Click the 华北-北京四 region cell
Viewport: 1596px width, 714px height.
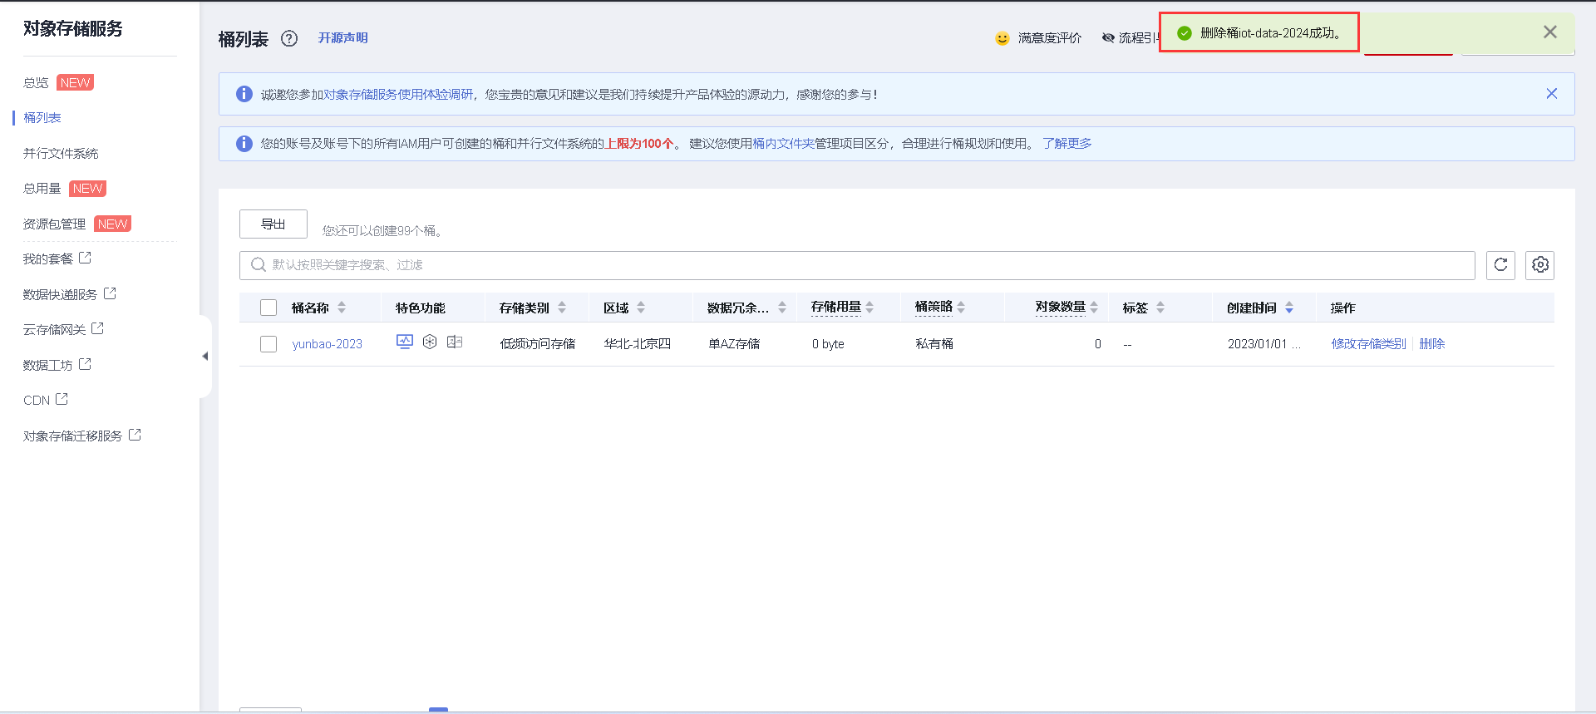[638, 344]
